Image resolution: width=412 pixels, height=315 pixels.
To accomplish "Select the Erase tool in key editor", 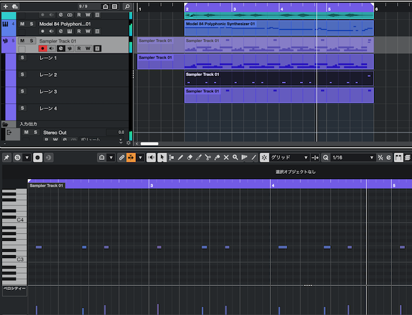I will coord(190,158).
